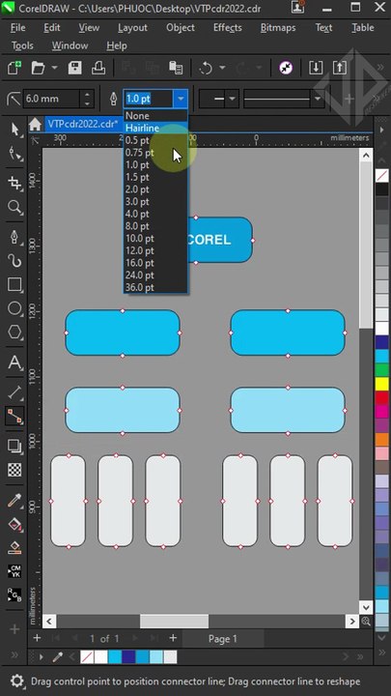391x696 pixels.
Task: Select the Crop tool
Action: coord(15,183)
